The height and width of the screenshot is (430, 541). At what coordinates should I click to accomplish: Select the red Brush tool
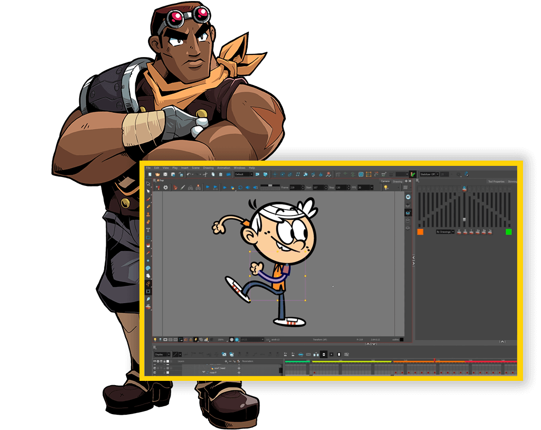(148, 199)
